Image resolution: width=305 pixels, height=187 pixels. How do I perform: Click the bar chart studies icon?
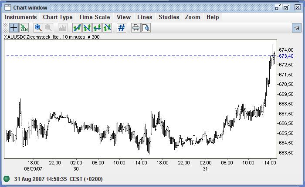click(62, 28)
